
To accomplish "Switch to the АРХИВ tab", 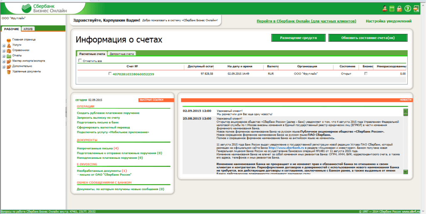I will (x=29, y=29).
